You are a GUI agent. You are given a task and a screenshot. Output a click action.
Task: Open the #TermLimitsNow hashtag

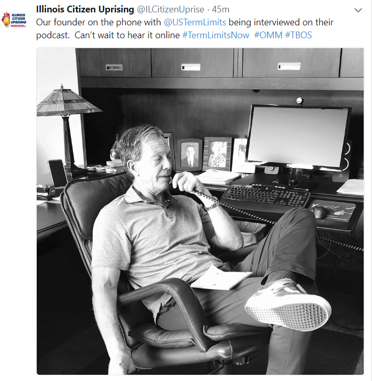click(216, 35)
